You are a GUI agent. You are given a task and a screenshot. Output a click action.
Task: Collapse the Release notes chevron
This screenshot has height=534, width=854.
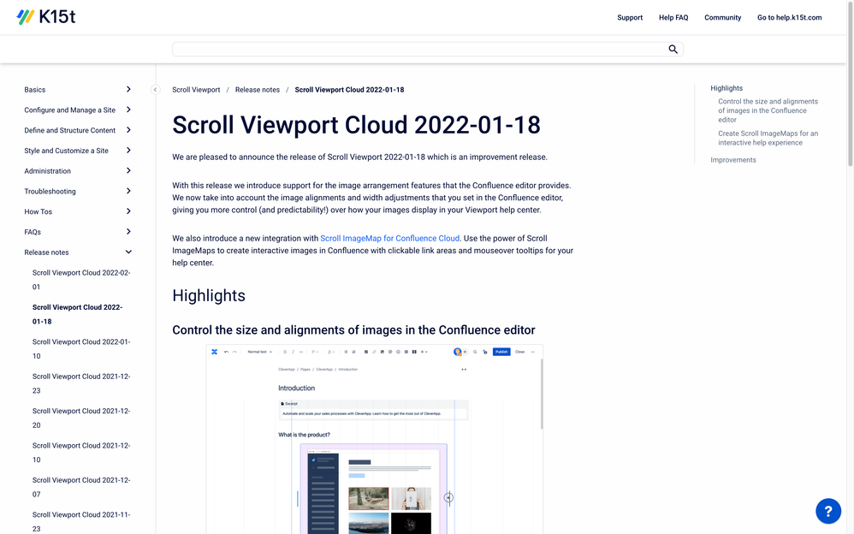pyautogui.click(x=128, y=252)
